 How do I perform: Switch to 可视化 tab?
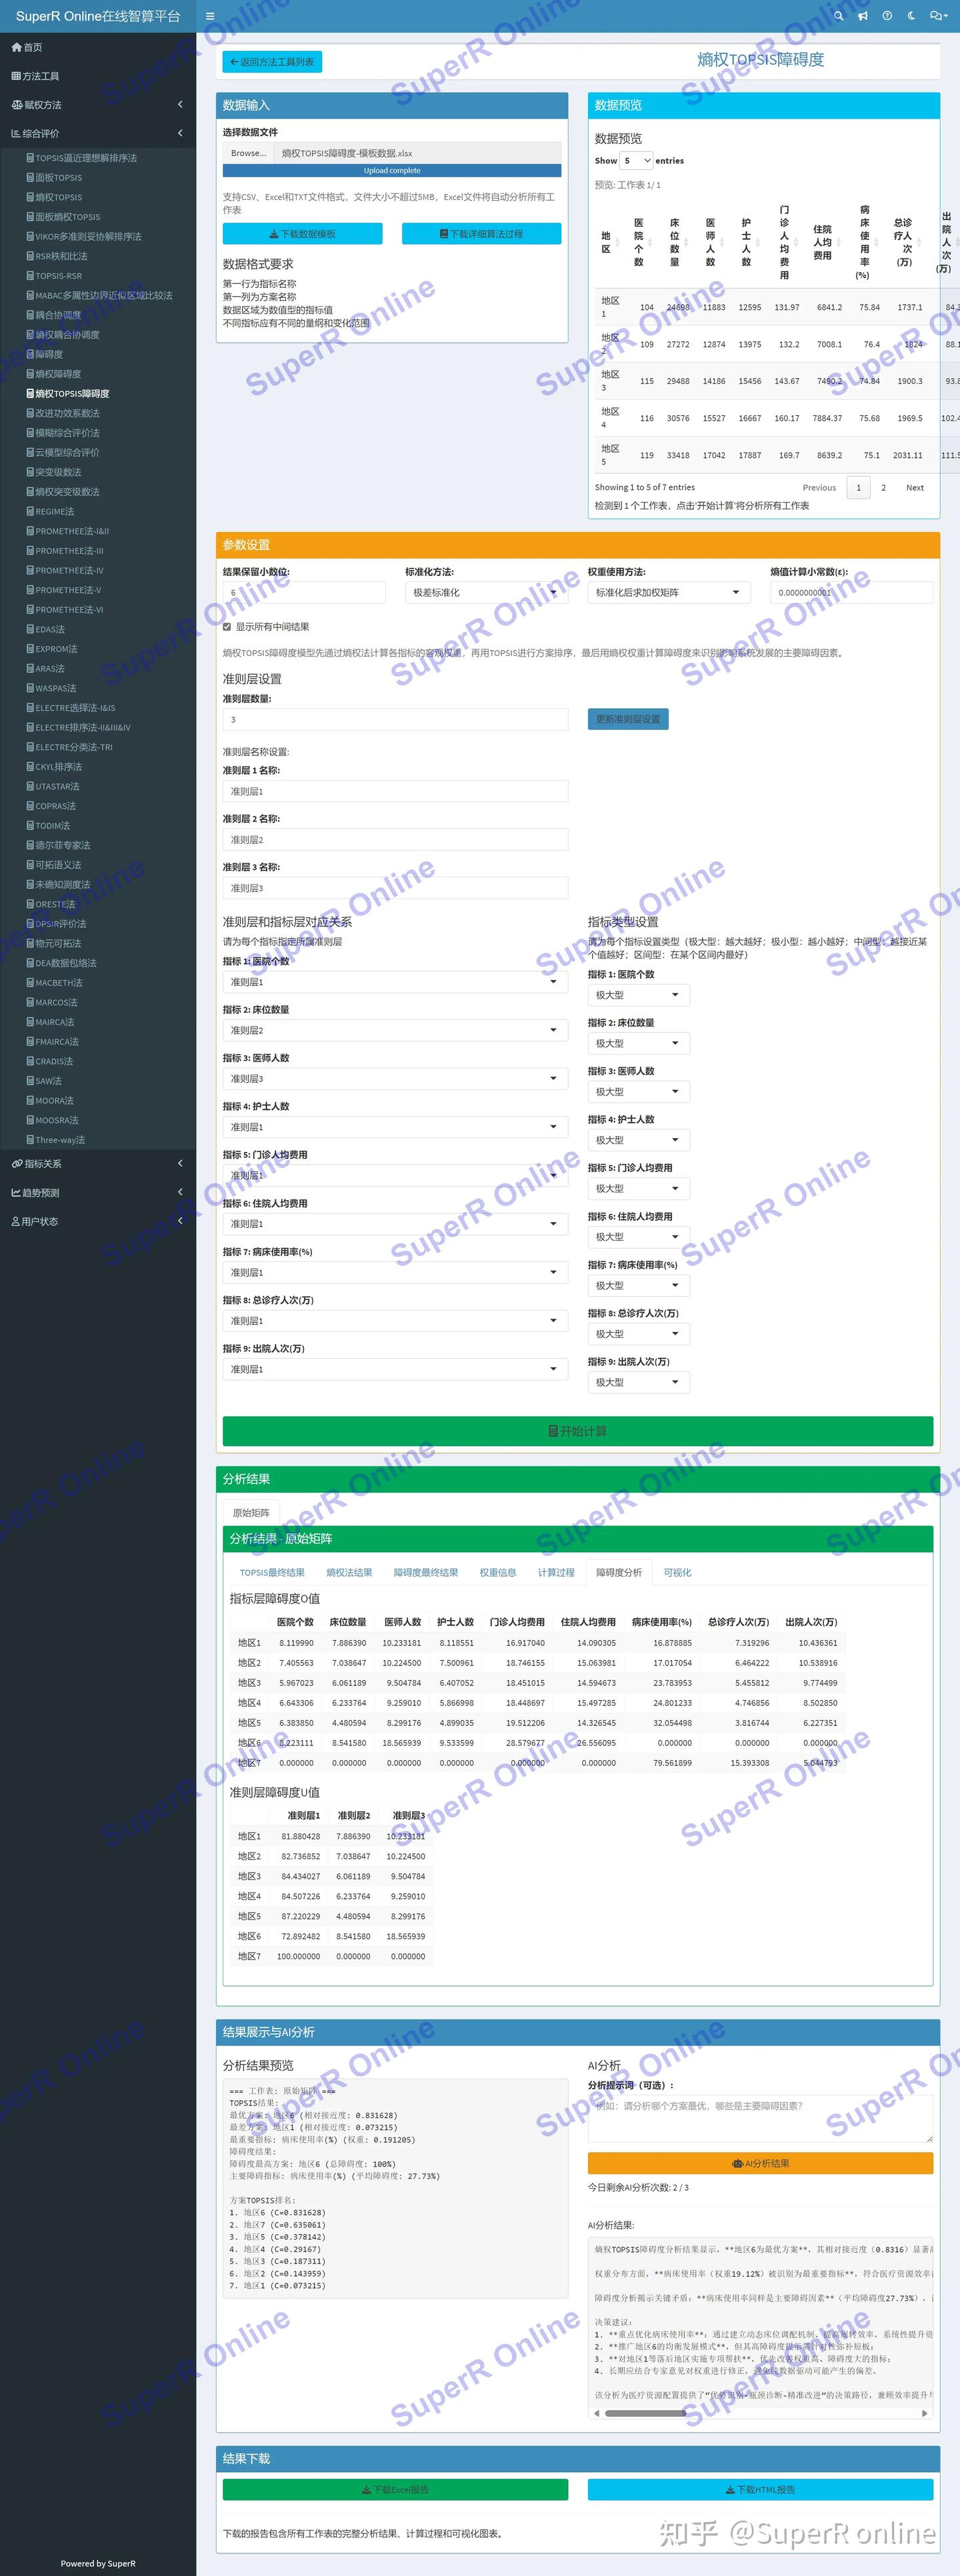point(677,1573)
